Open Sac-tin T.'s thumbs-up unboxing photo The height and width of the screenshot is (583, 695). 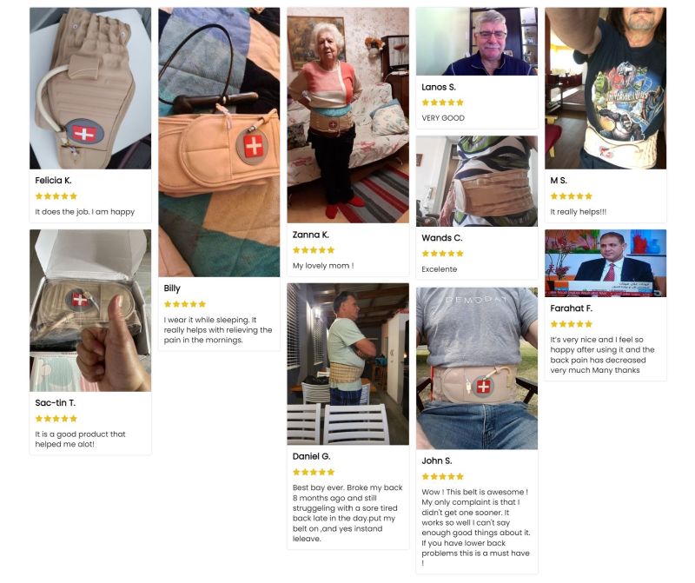coord(90,310)
